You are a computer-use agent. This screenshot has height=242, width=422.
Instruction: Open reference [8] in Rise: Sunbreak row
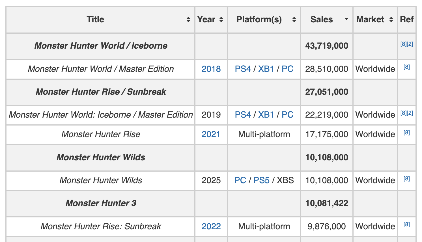pos(407,224)
